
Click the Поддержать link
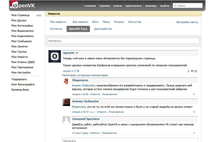[19, 79]
